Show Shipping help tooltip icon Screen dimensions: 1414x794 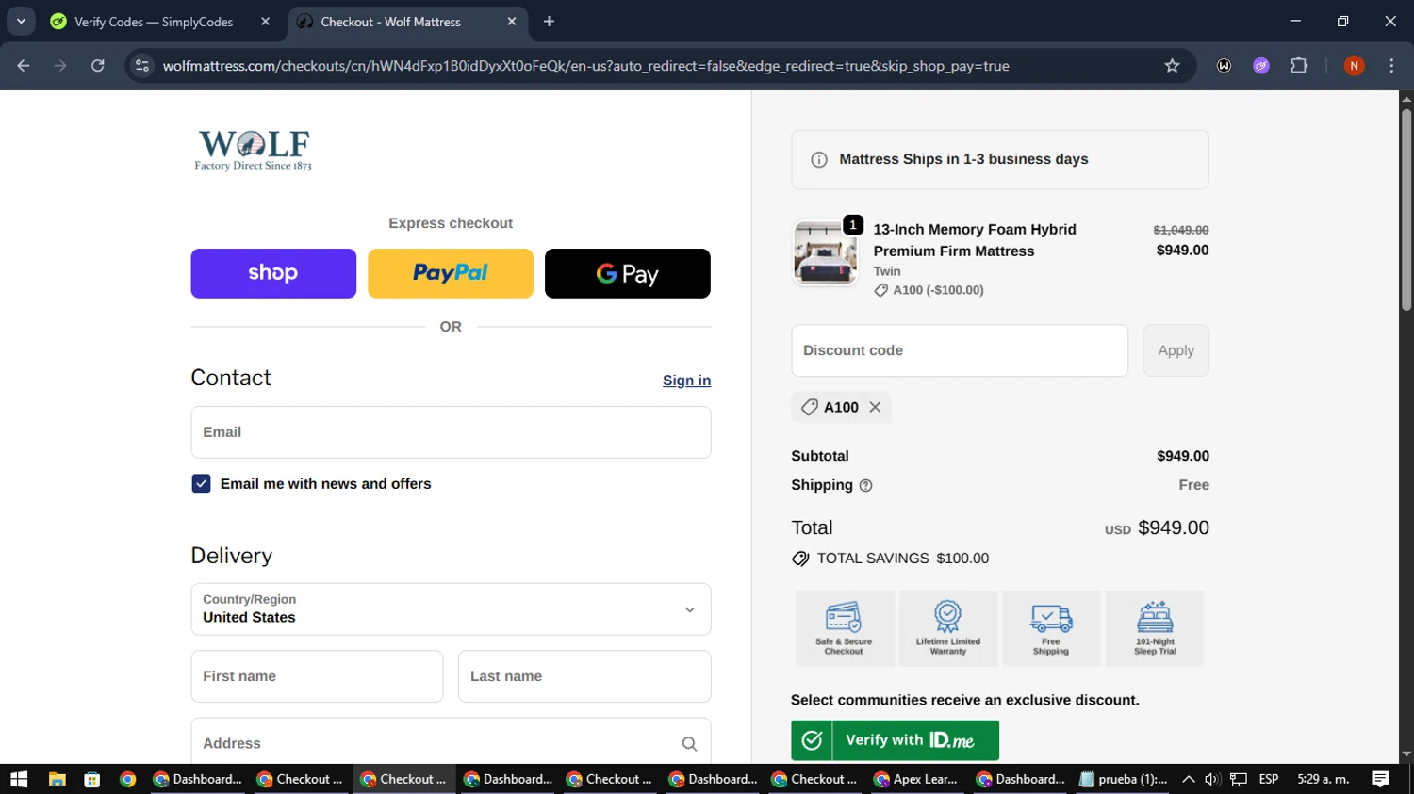click(x=865, y=486)
